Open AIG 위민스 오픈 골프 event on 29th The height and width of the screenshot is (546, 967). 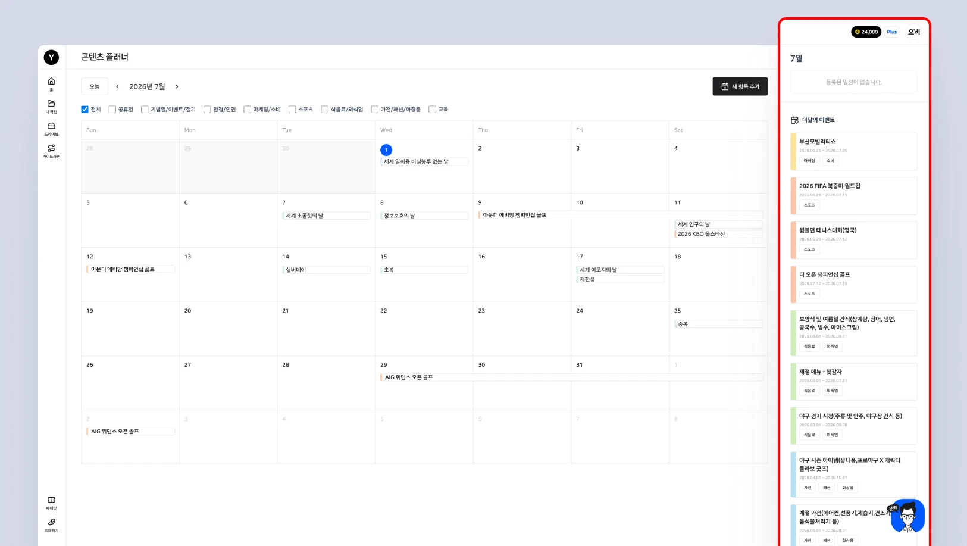[571, 377]
